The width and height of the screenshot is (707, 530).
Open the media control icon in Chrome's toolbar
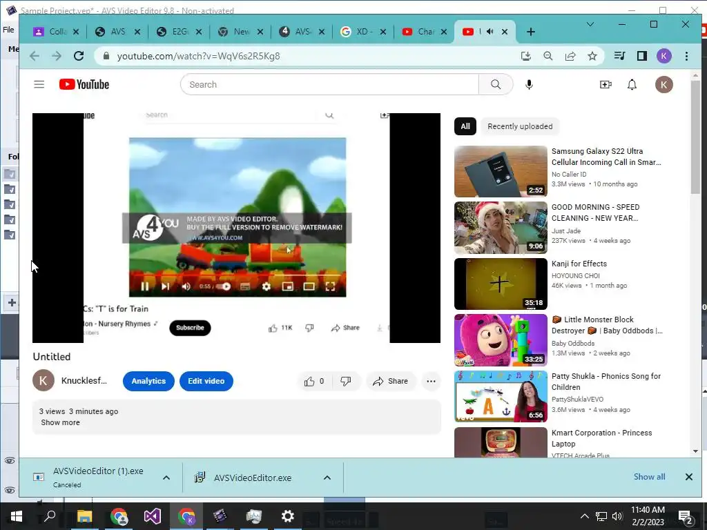[619, 56]
